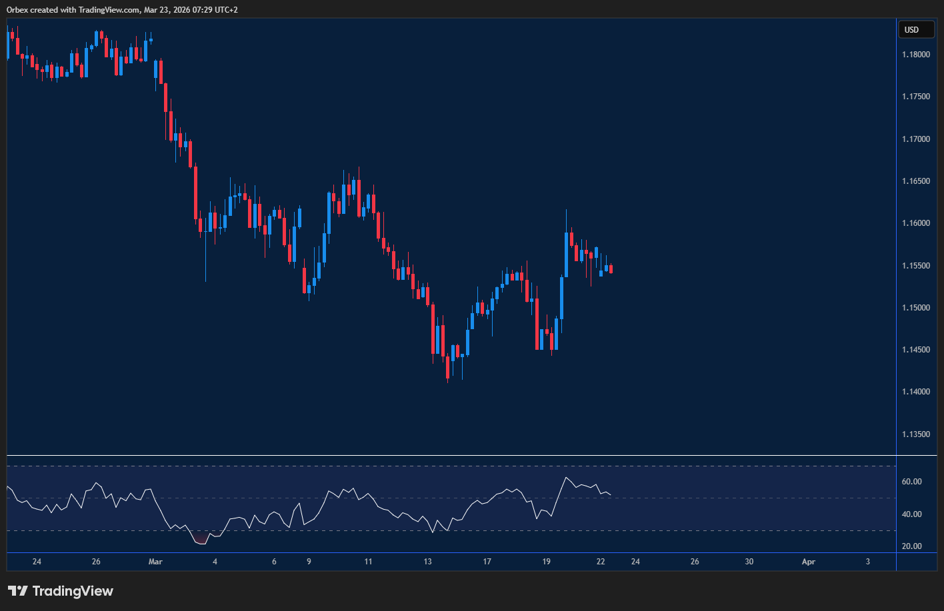Pick the 20.00 RSI scale value

912,546
